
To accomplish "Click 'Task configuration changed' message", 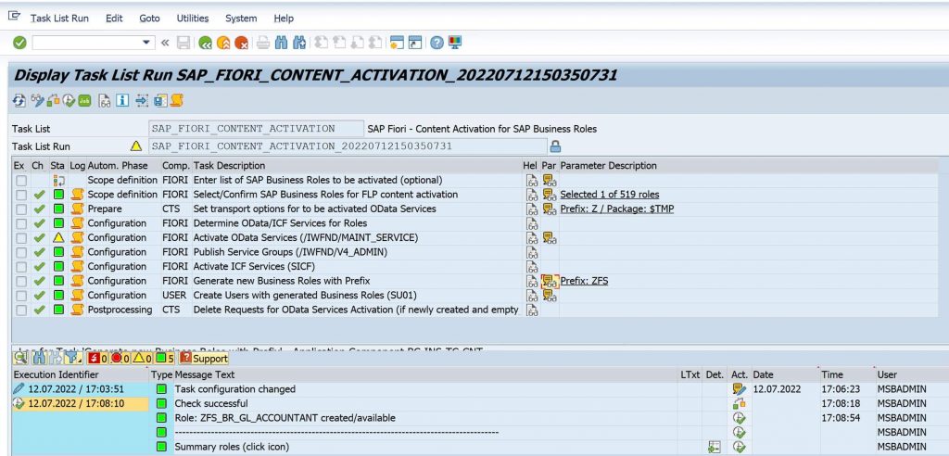I will [234, 389].
